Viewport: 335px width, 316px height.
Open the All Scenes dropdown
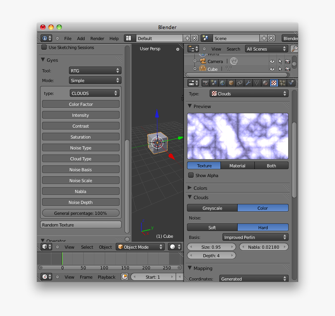point(266,49)
